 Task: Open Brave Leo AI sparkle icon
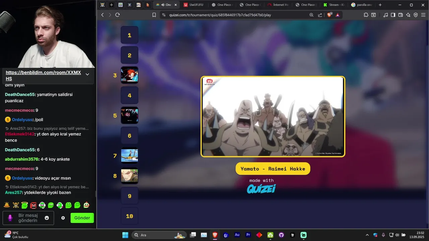[x=408, y=15]
